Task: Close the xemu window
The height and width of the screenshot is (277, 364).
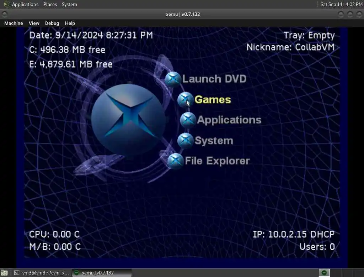Action: 359,15
